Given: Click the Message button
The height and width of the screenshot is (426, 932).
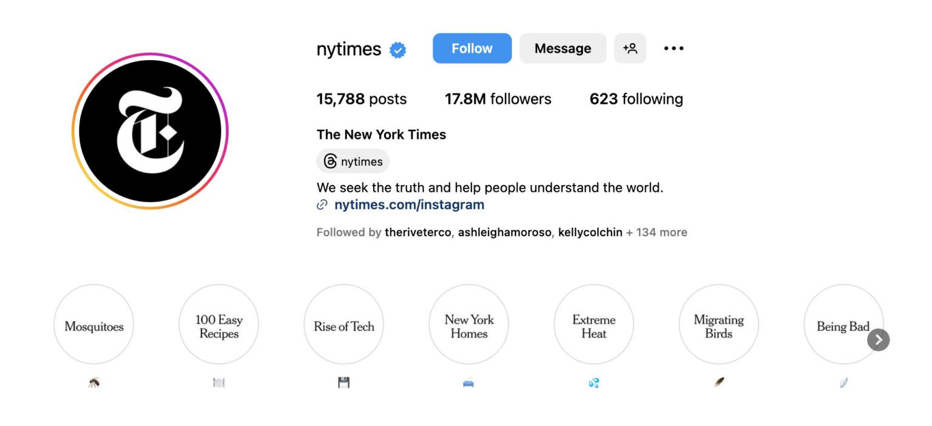Looking at the screenshot, I should coord(562,48).
